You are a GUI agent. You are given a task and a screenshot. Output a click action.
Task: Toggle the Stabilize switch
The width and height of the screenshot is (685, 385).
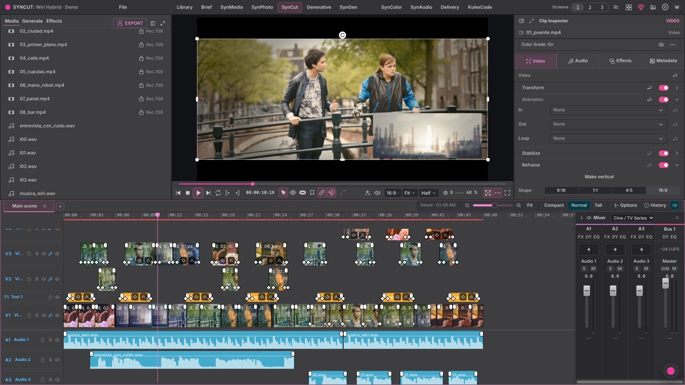[x=663, y=153]
